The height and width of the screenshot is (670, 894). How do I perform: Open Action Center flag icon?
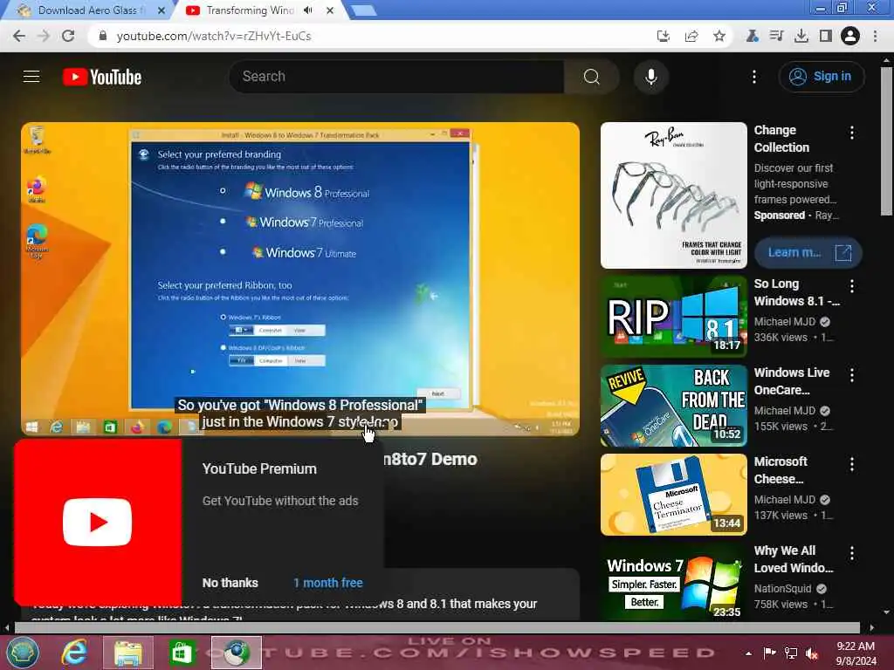coord(769,653)
